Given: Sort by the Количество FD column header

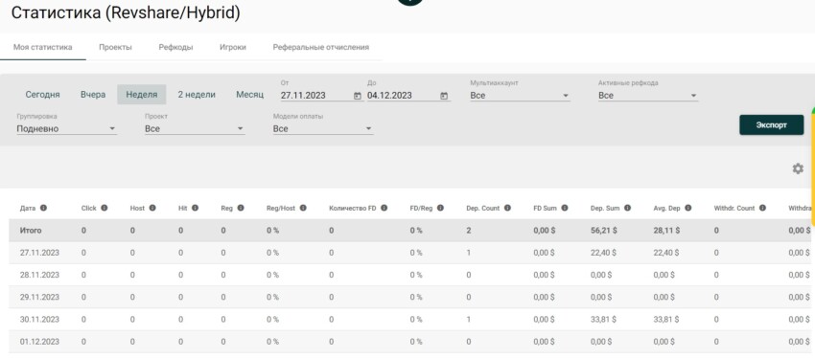Looking at the screenshot, I should point(353,208).
